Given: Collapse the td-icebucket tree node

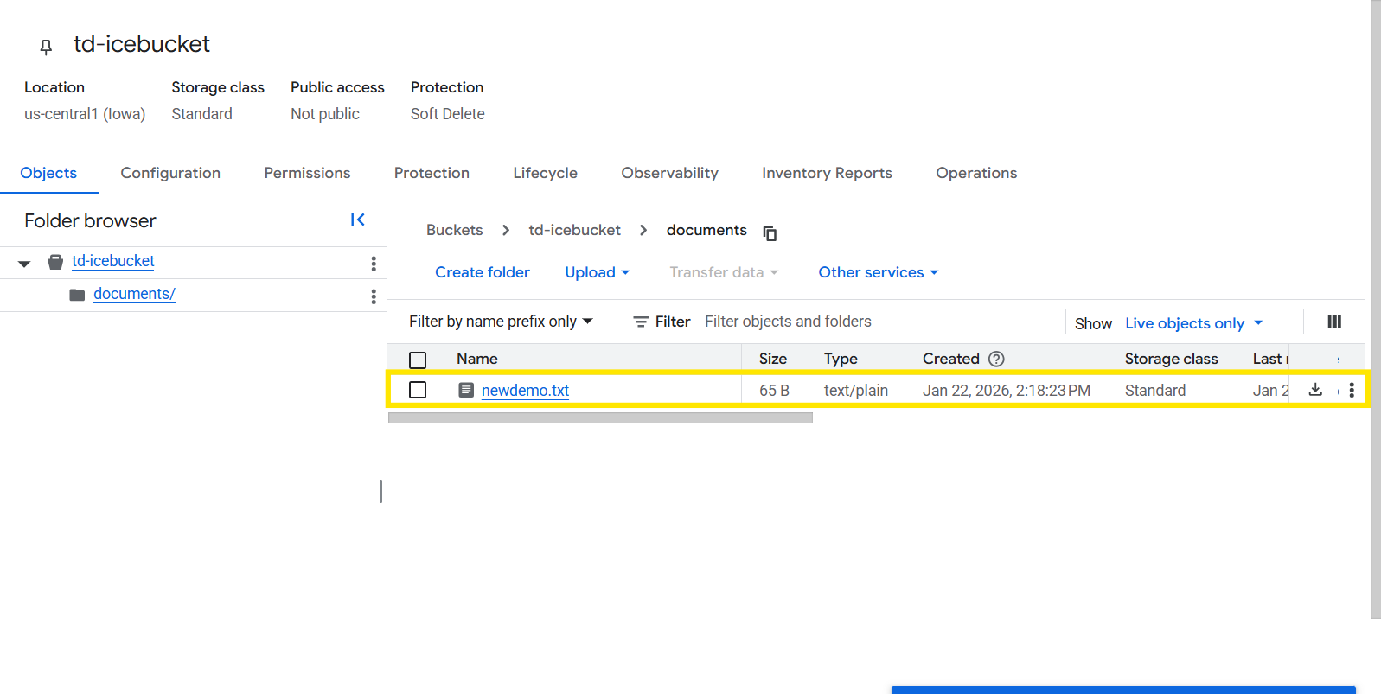Looking at the screenshot, I should coord(24,264).
